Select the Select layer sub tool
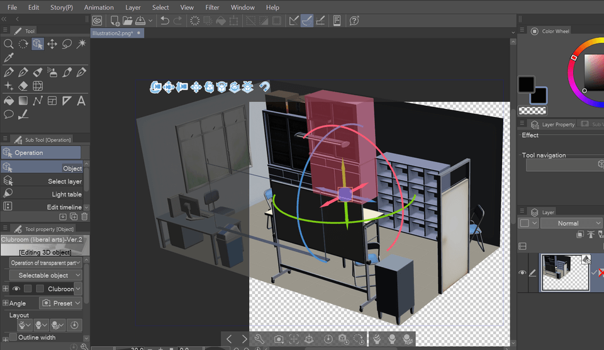604x350 pixels. (x=42, y=181)
